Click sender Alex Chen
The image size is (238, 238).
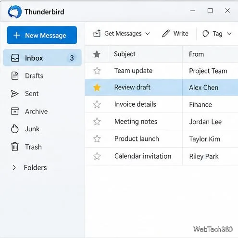(x=203, y=88)
